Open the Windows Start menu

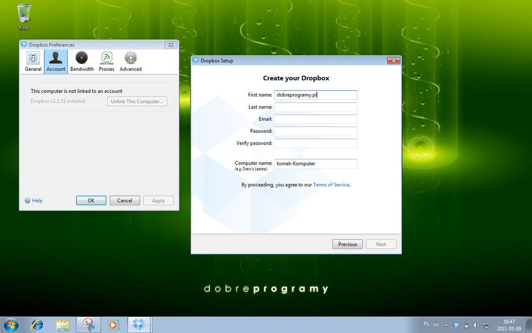[x=11, y=325]
